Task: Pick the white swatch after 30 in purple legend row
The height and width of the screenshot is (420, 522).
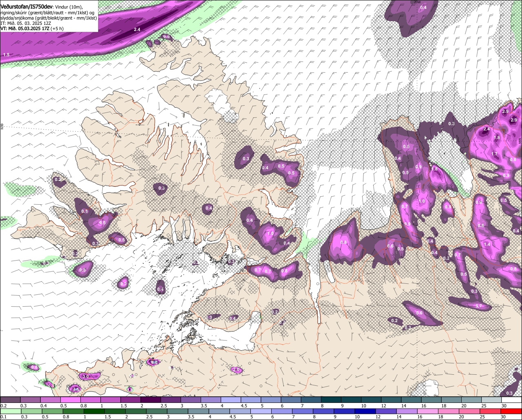Action: (512, 400)
